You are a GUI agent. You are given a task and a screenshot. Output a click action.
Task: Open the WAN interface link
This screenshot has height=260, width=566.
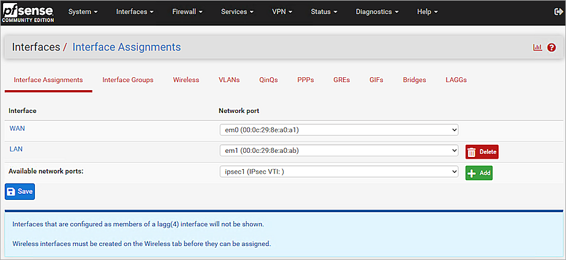(17, 128)
